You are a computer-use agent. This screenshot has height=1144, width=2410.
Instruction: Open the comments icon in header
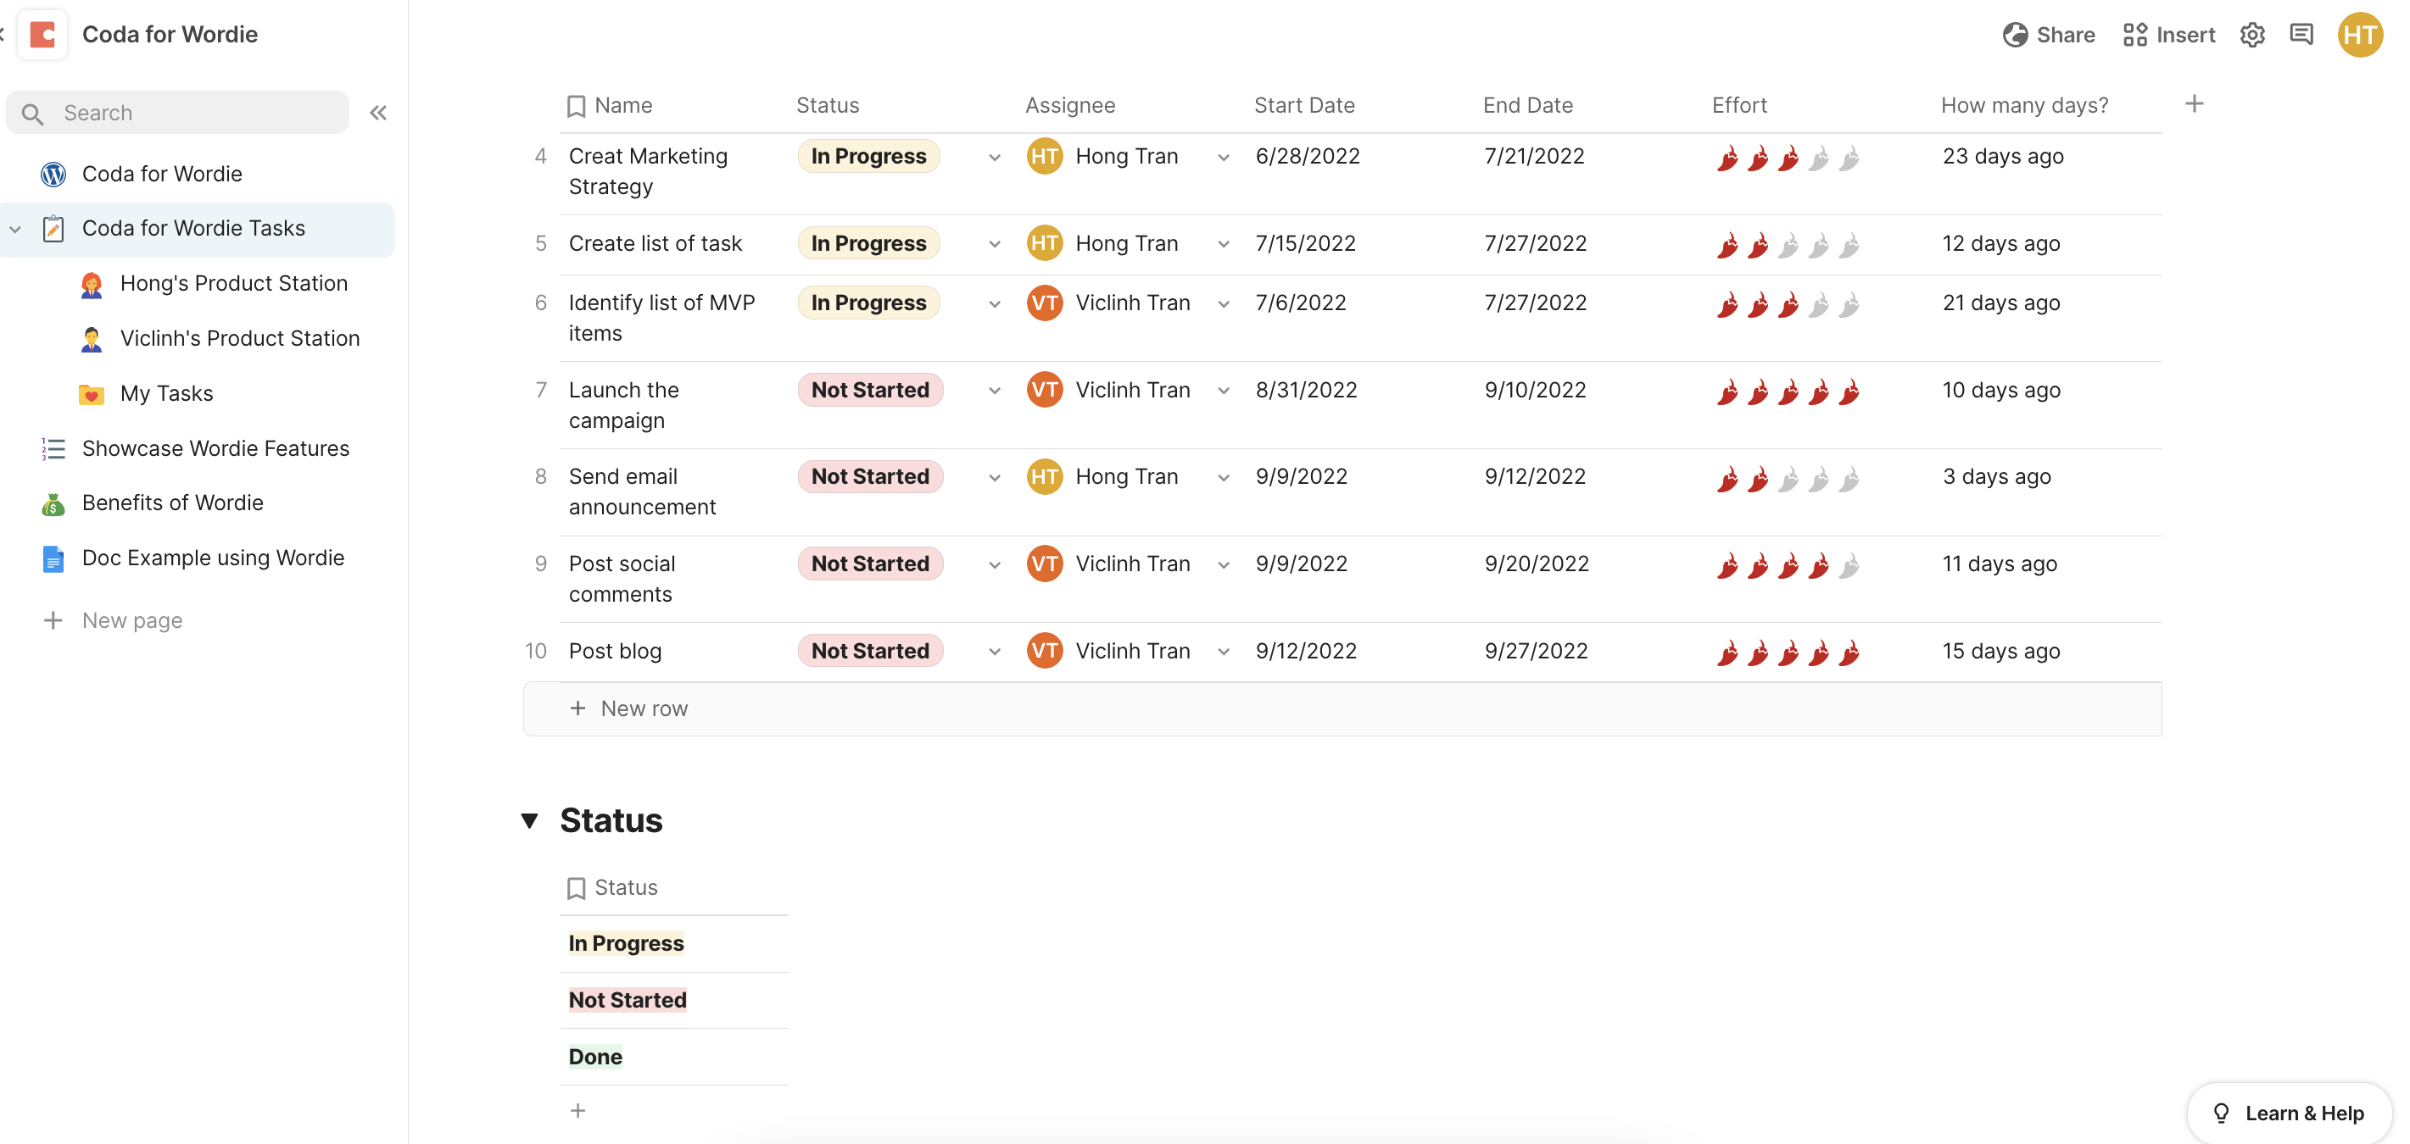(x=2301, y=35)
